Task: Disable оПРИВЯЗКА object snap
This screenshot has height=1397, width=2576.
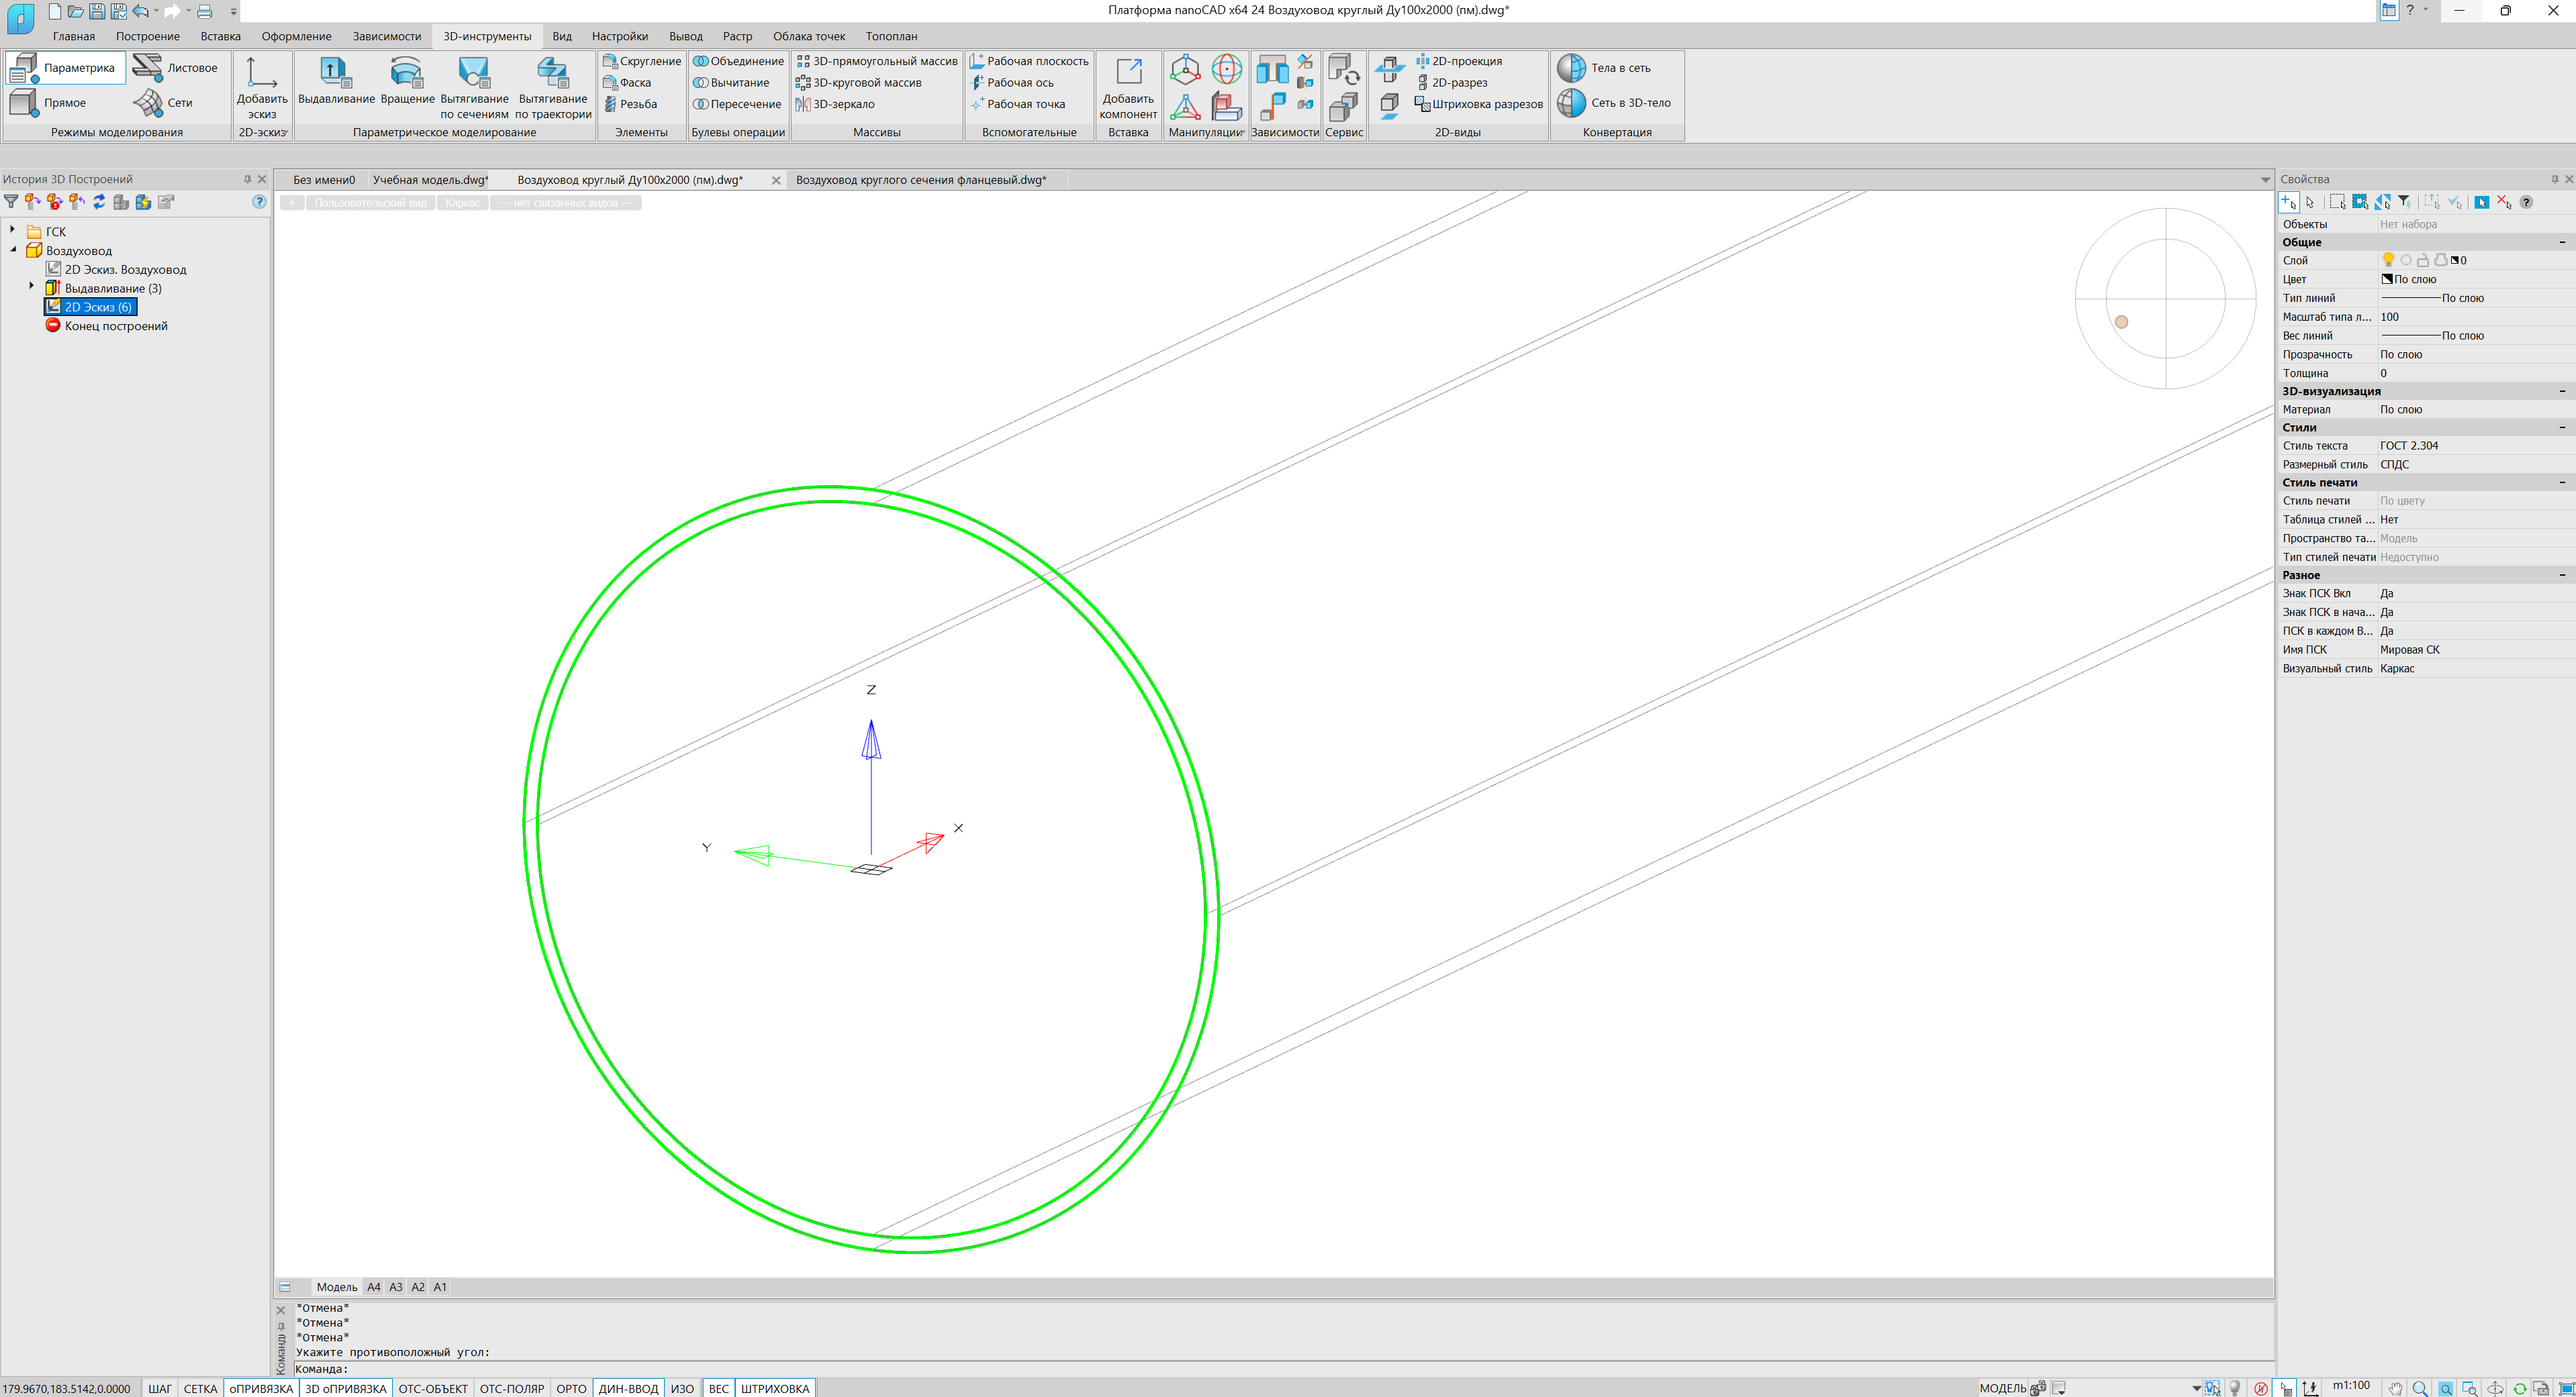Action: 260,1388
